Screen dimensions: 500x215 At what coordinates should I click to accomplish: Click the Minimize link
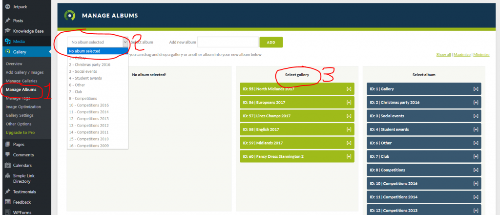[x=481, y=55]
